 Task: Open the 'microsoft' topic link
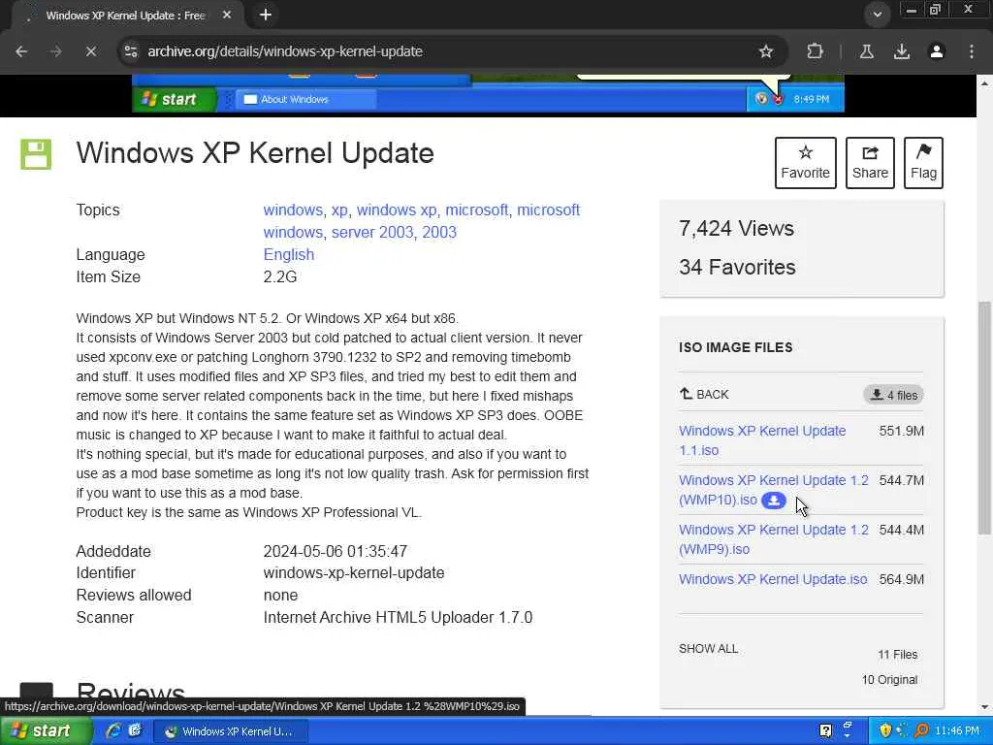pyautogui.click(x=476, y=210)
